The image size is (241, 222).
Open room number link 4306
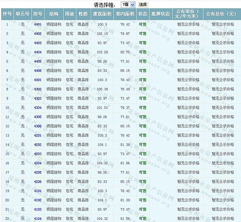tap(37, 126)
